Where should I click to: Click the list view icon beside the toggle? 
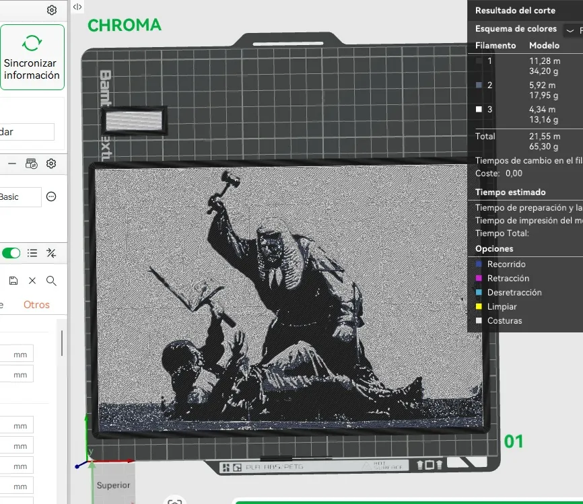pos(32,253)
